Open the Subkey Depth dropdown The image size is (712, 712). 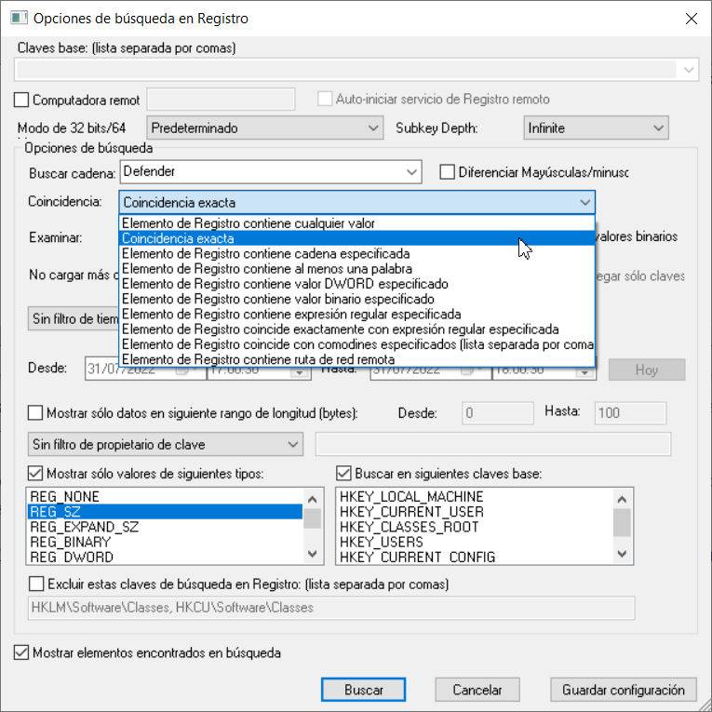click(595, 128)
